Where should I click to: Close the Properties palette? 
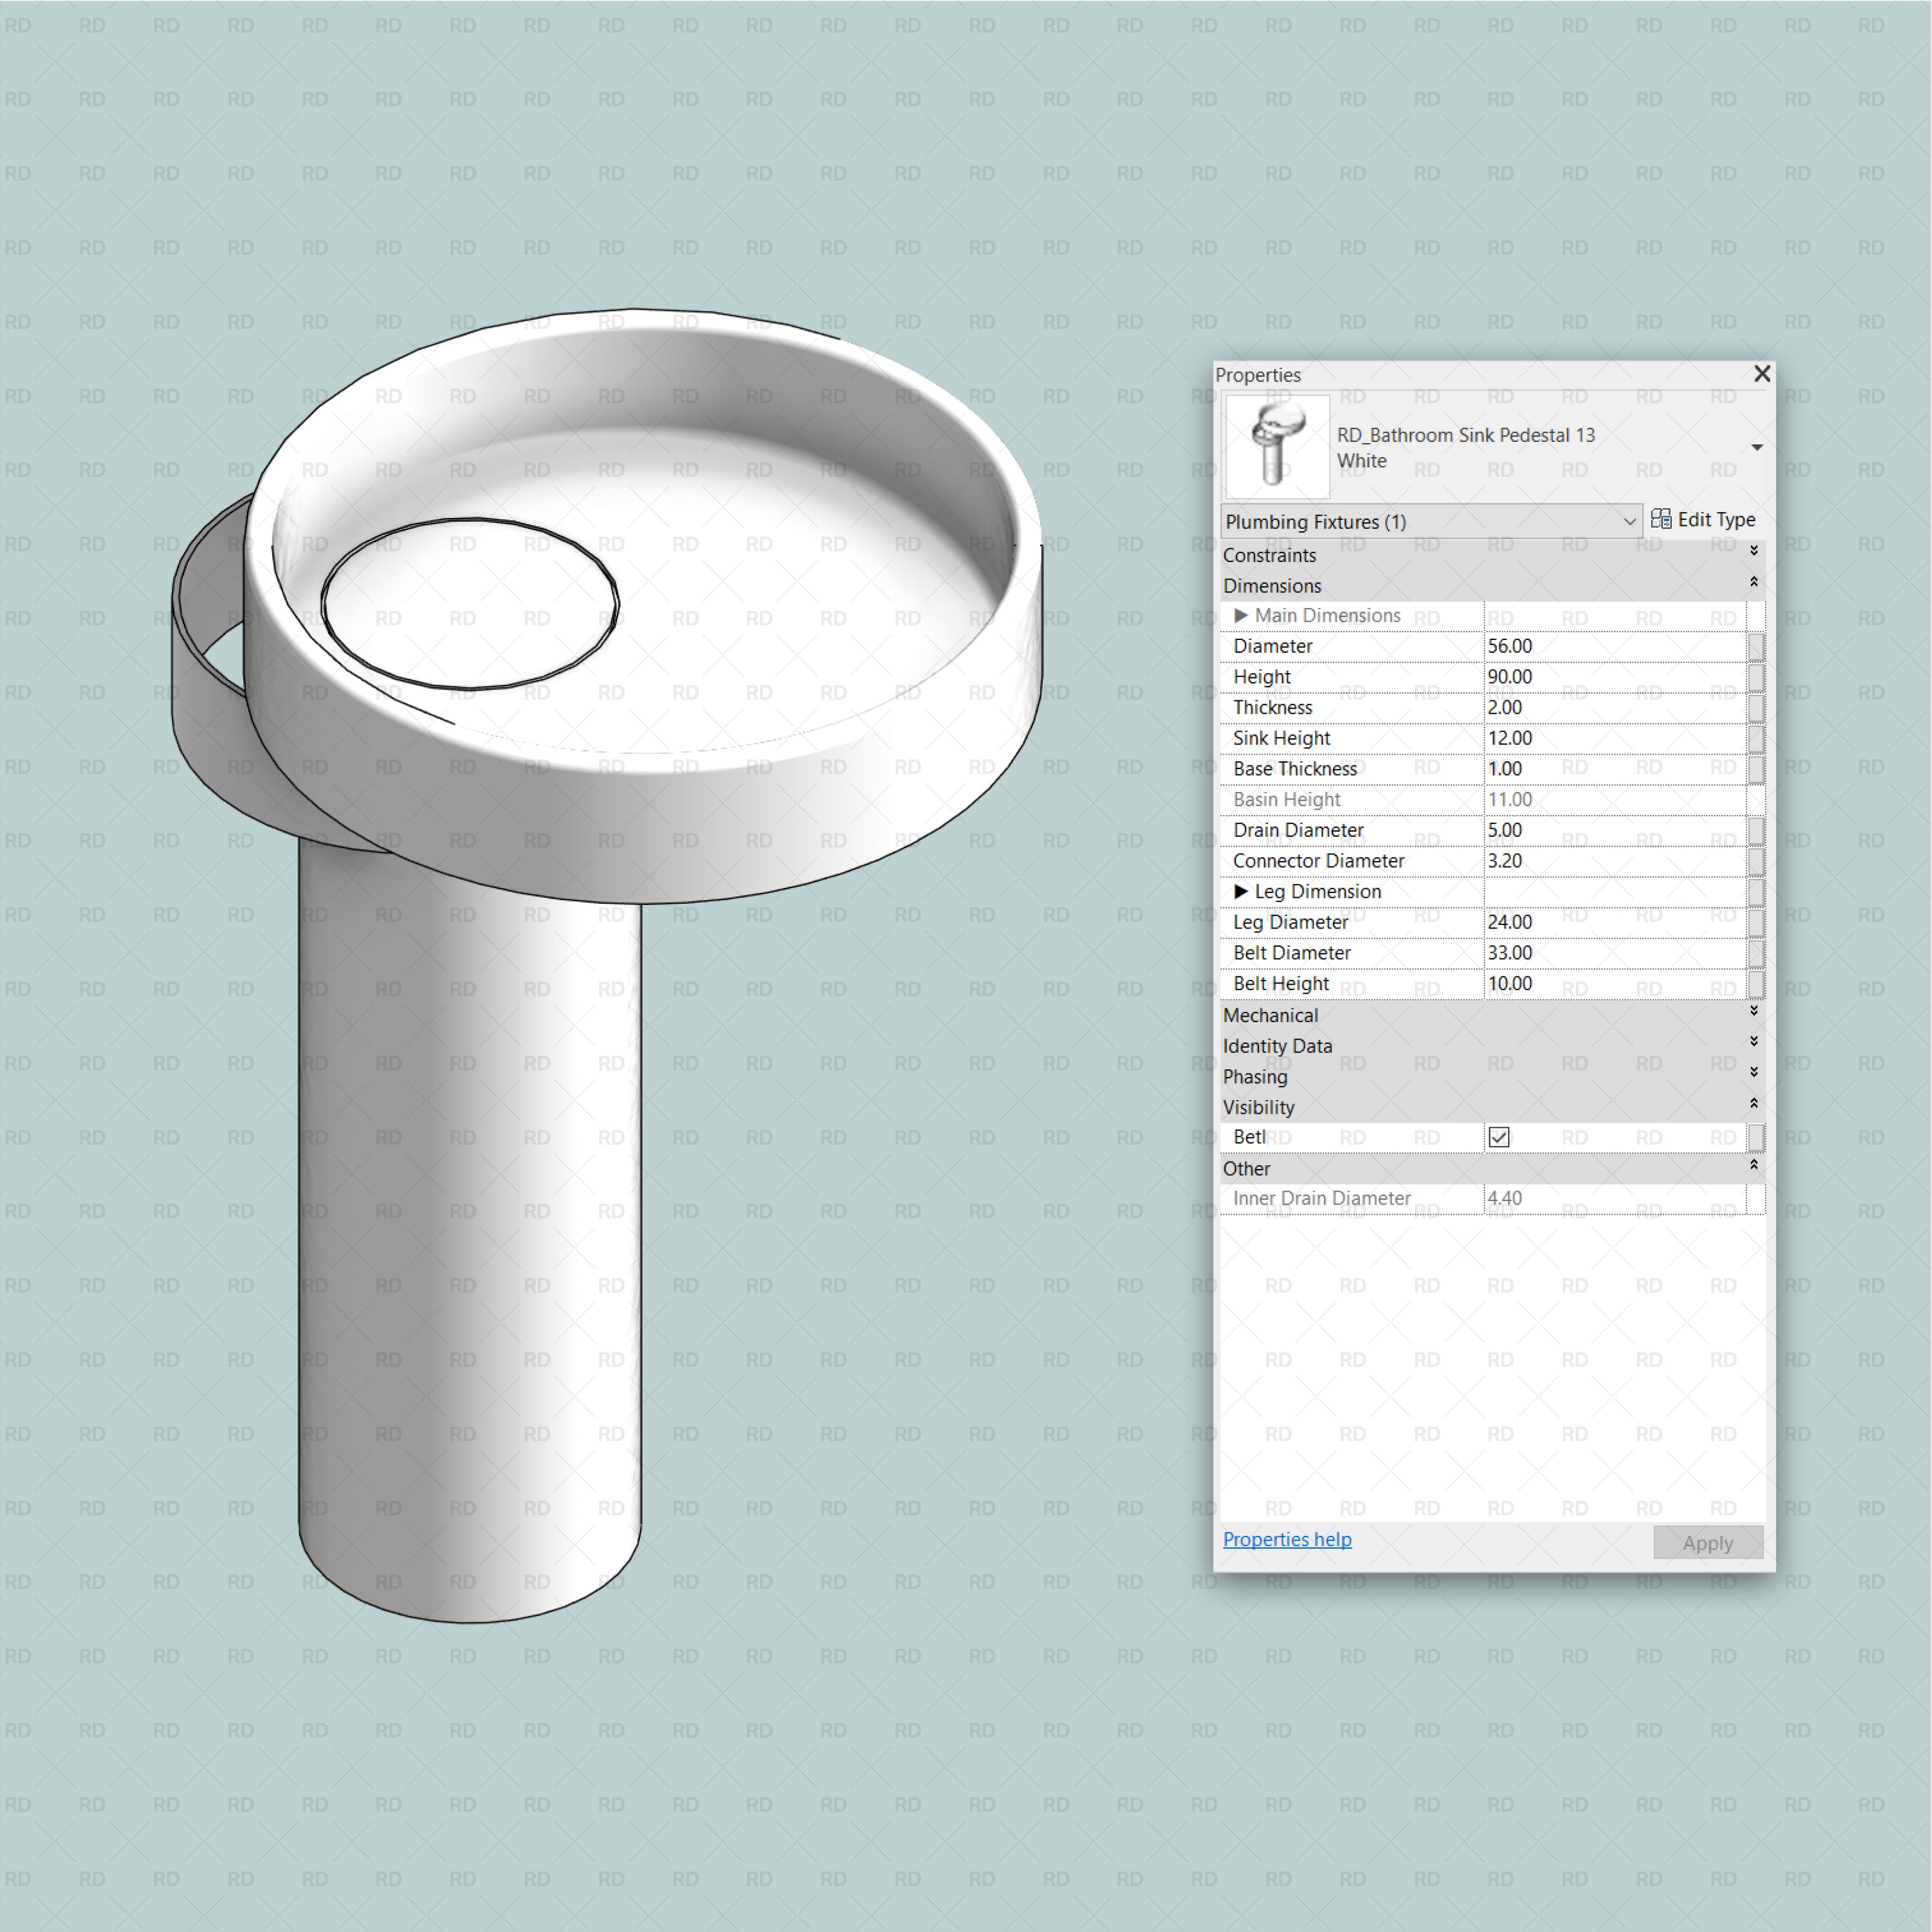click(x=1762, y=374)
